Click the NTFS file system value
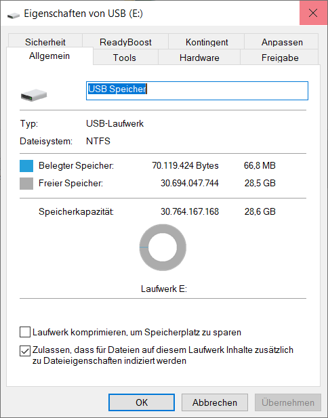This screenshot has width=328, height=418. (98, 141)
